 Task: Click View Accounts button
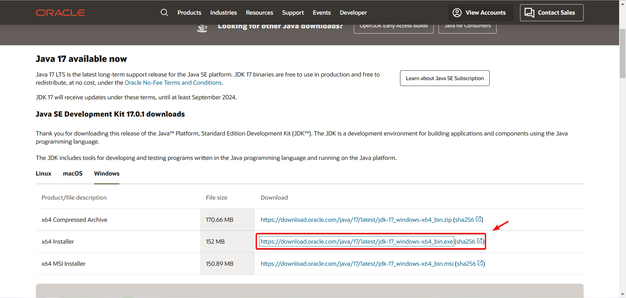click(x=481, y=13)
